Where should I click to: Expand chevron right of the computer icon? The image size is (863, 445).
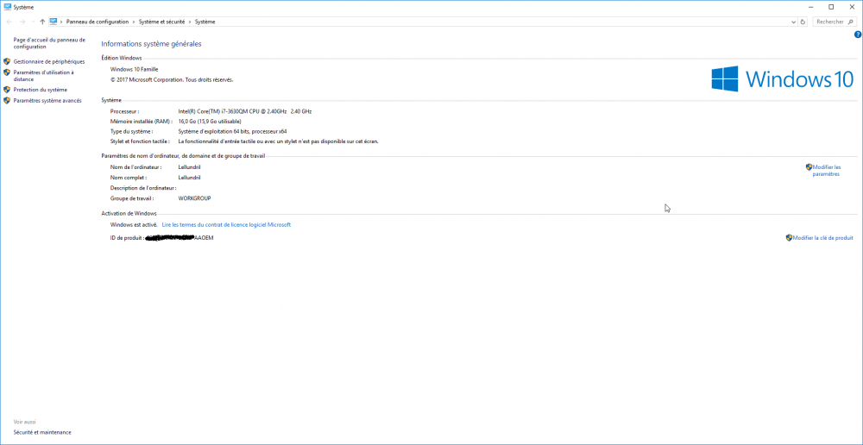click(61, 22)
